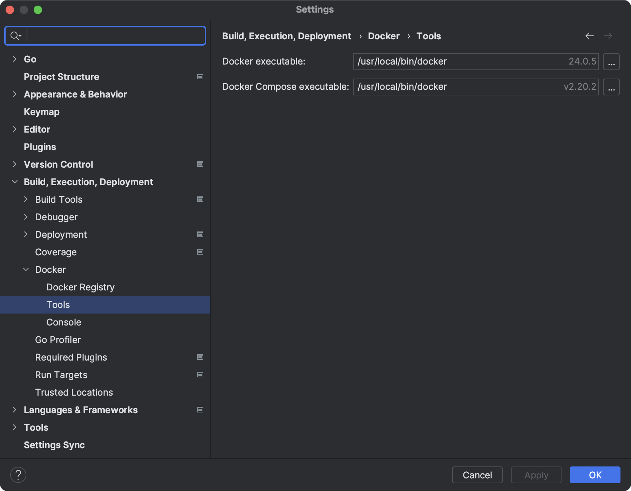Click the search magnifier icon in settings

click(15, 36)
